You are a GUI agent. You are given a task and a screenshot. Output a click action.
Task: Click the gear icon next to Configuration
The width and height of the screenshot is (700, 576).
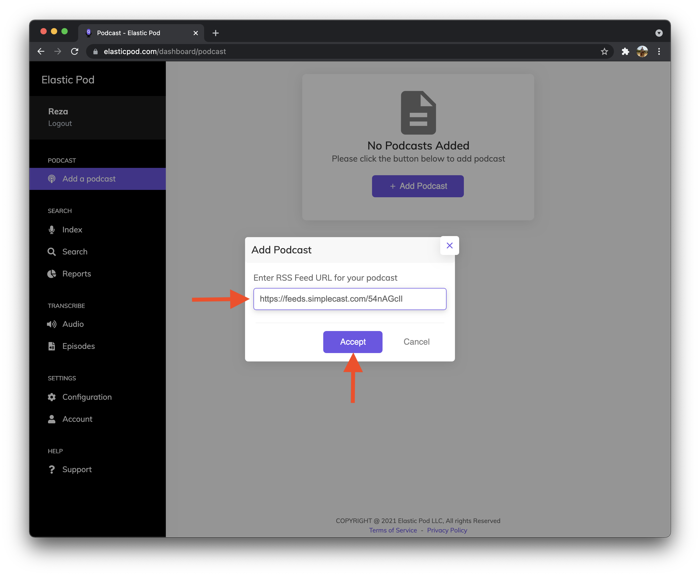point(51,397)
